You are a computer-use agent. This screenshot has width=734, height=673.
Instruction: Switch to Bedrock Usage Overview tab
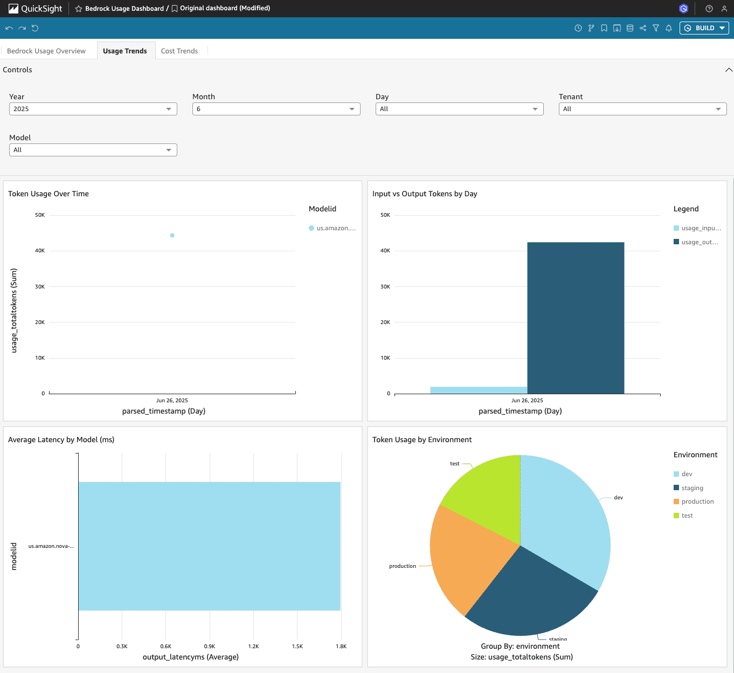pos(46,51)
